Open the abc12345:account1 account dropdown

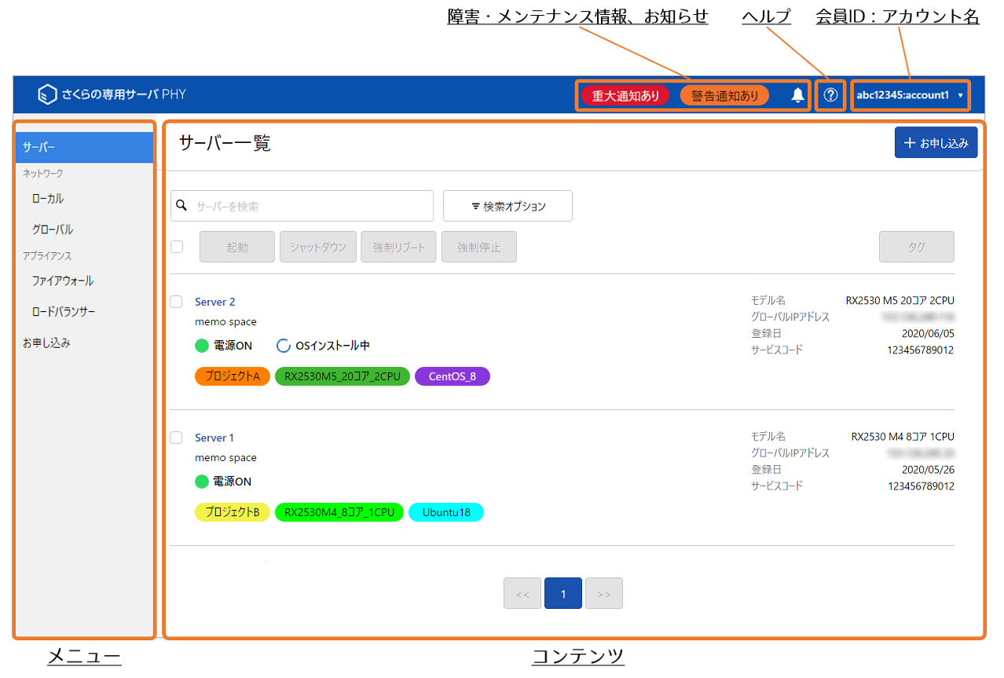pyautogui.click(x=910, y=96)
